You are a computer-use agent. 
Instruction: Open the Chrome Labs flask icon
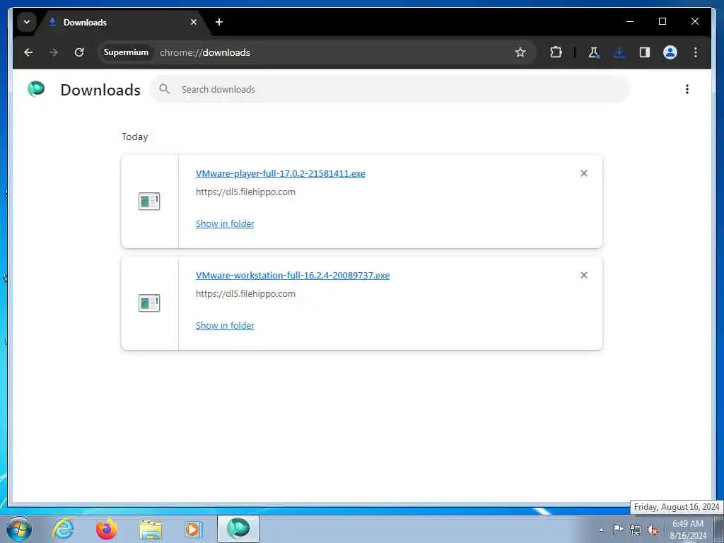594,52
